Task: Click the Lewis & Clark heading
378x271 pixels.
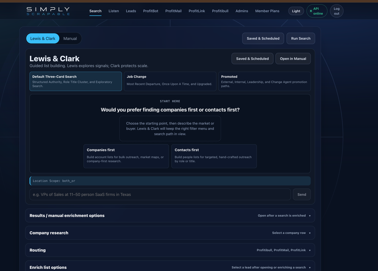Action: (x=54, y=58)
